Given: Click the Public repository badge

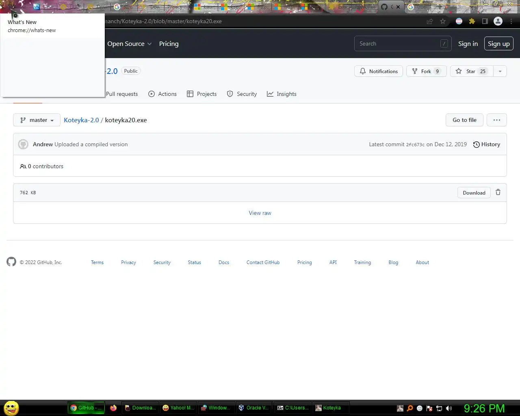Looking at the screenshot, I should pos(131,71).
